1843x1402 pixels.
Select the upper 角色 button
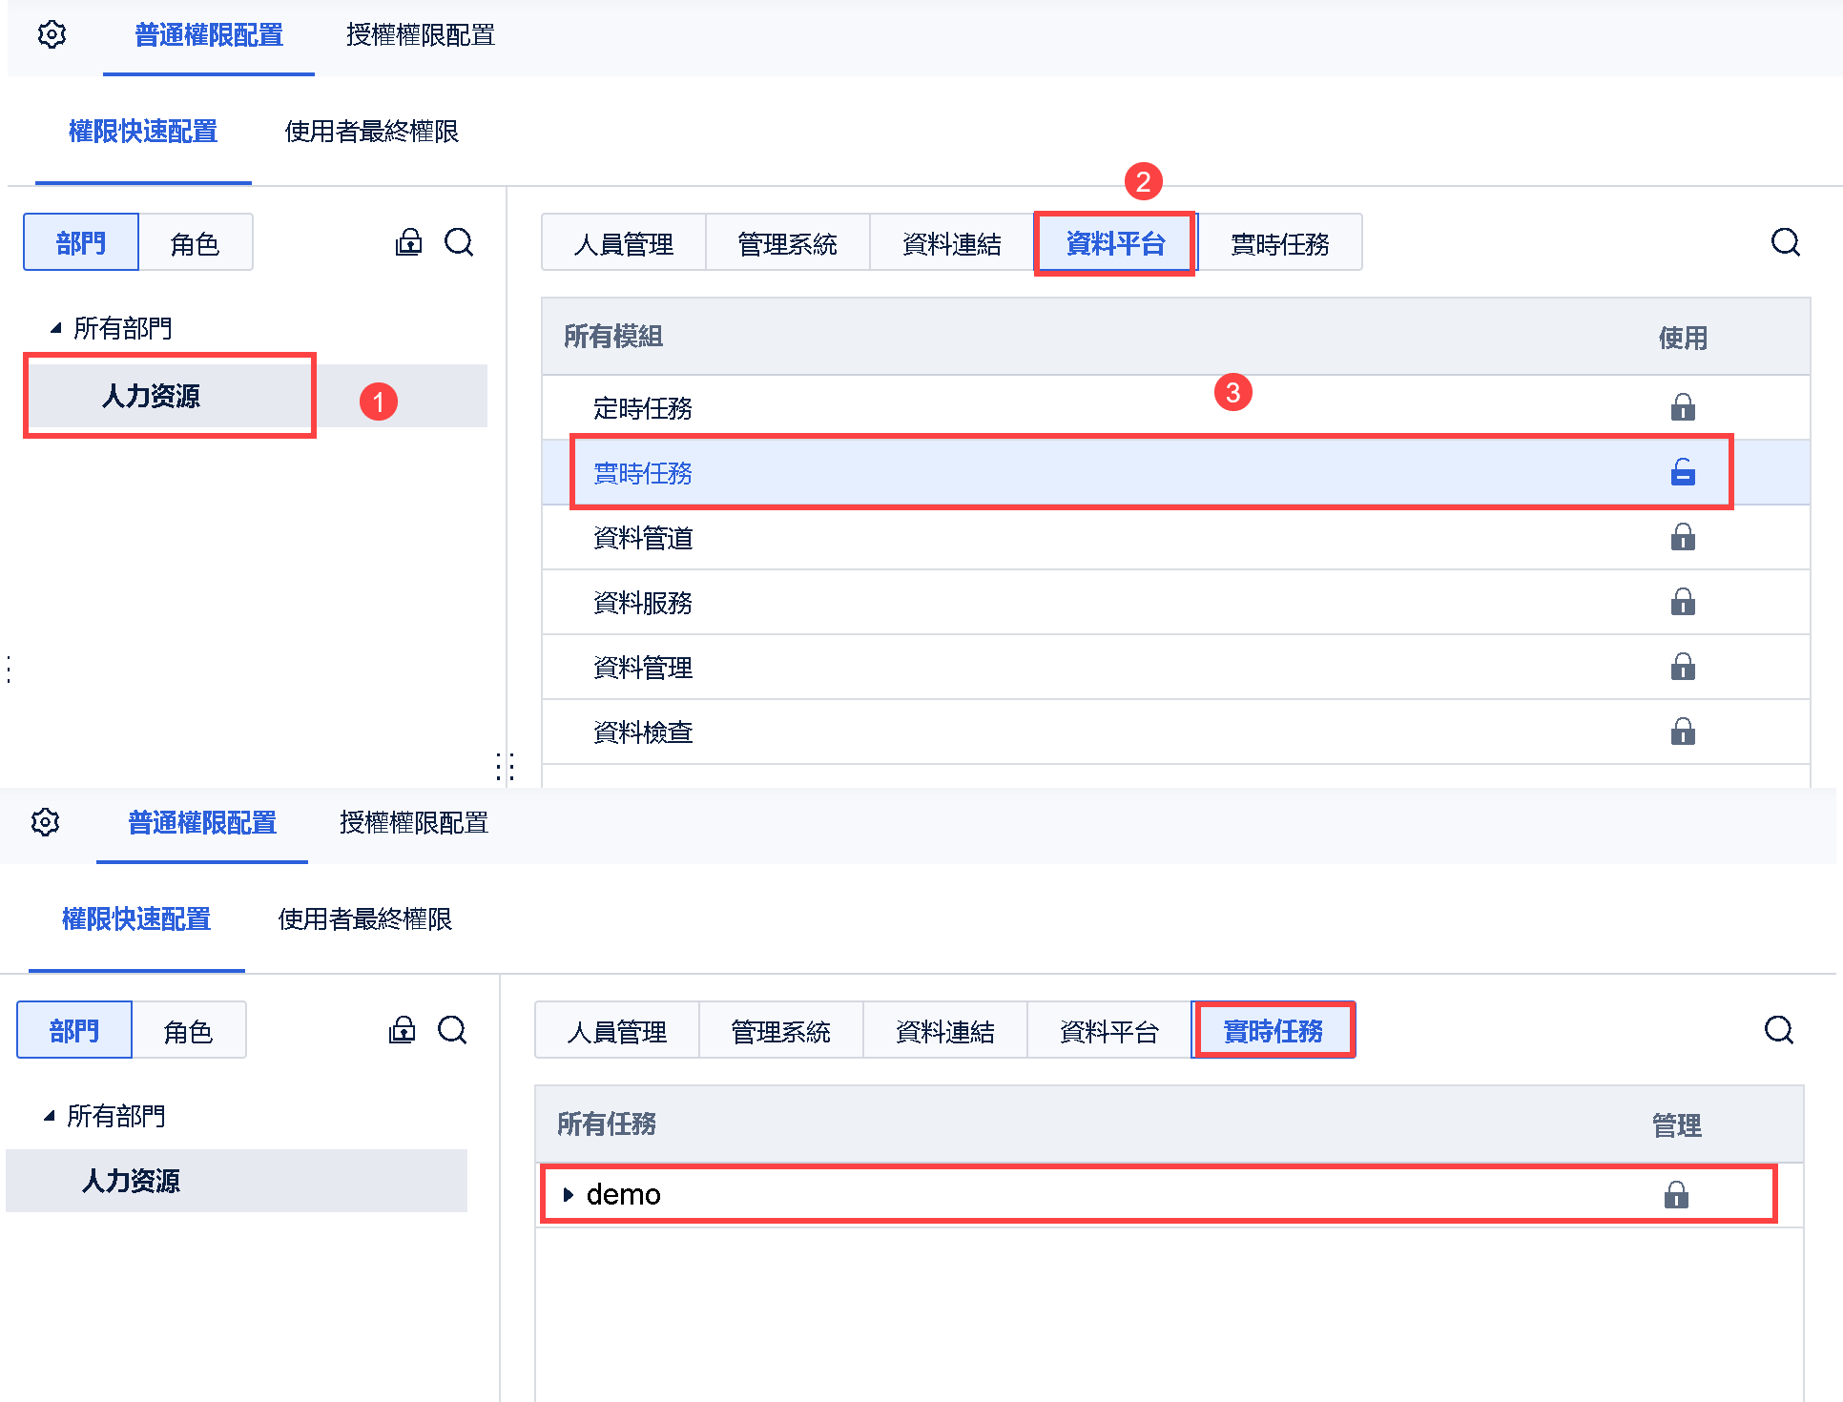click(195, 244)
